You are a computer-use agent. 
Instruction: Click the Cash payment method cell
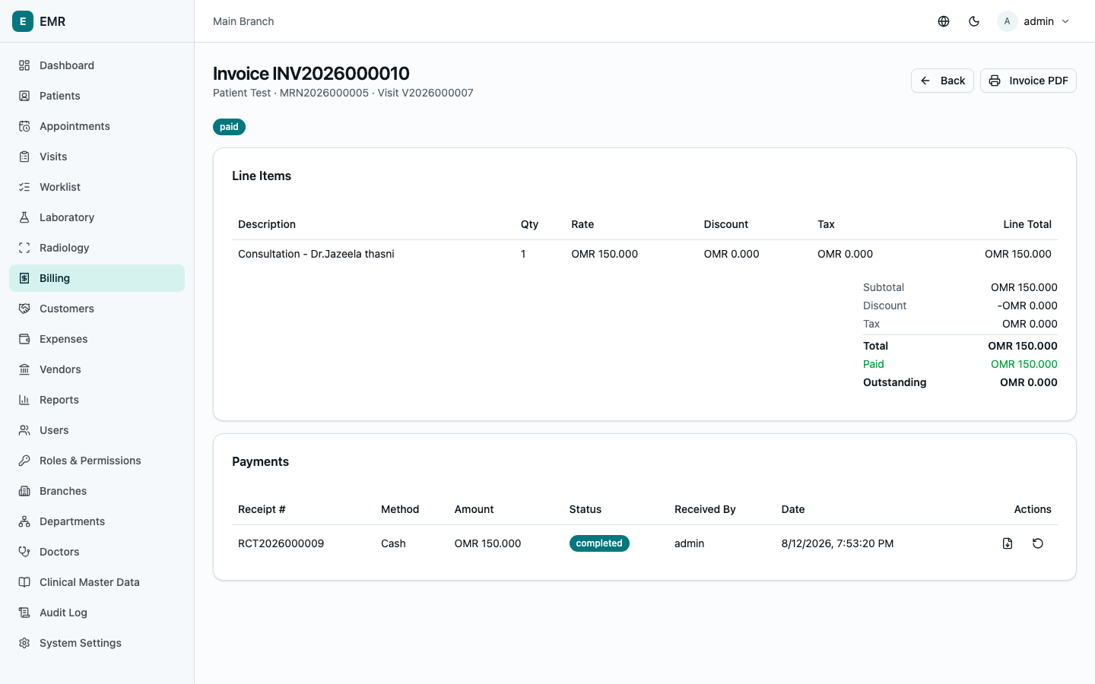(x=393, y=543)
